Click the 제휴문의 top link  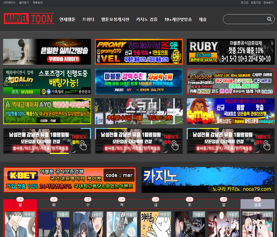tap(38, 3)
